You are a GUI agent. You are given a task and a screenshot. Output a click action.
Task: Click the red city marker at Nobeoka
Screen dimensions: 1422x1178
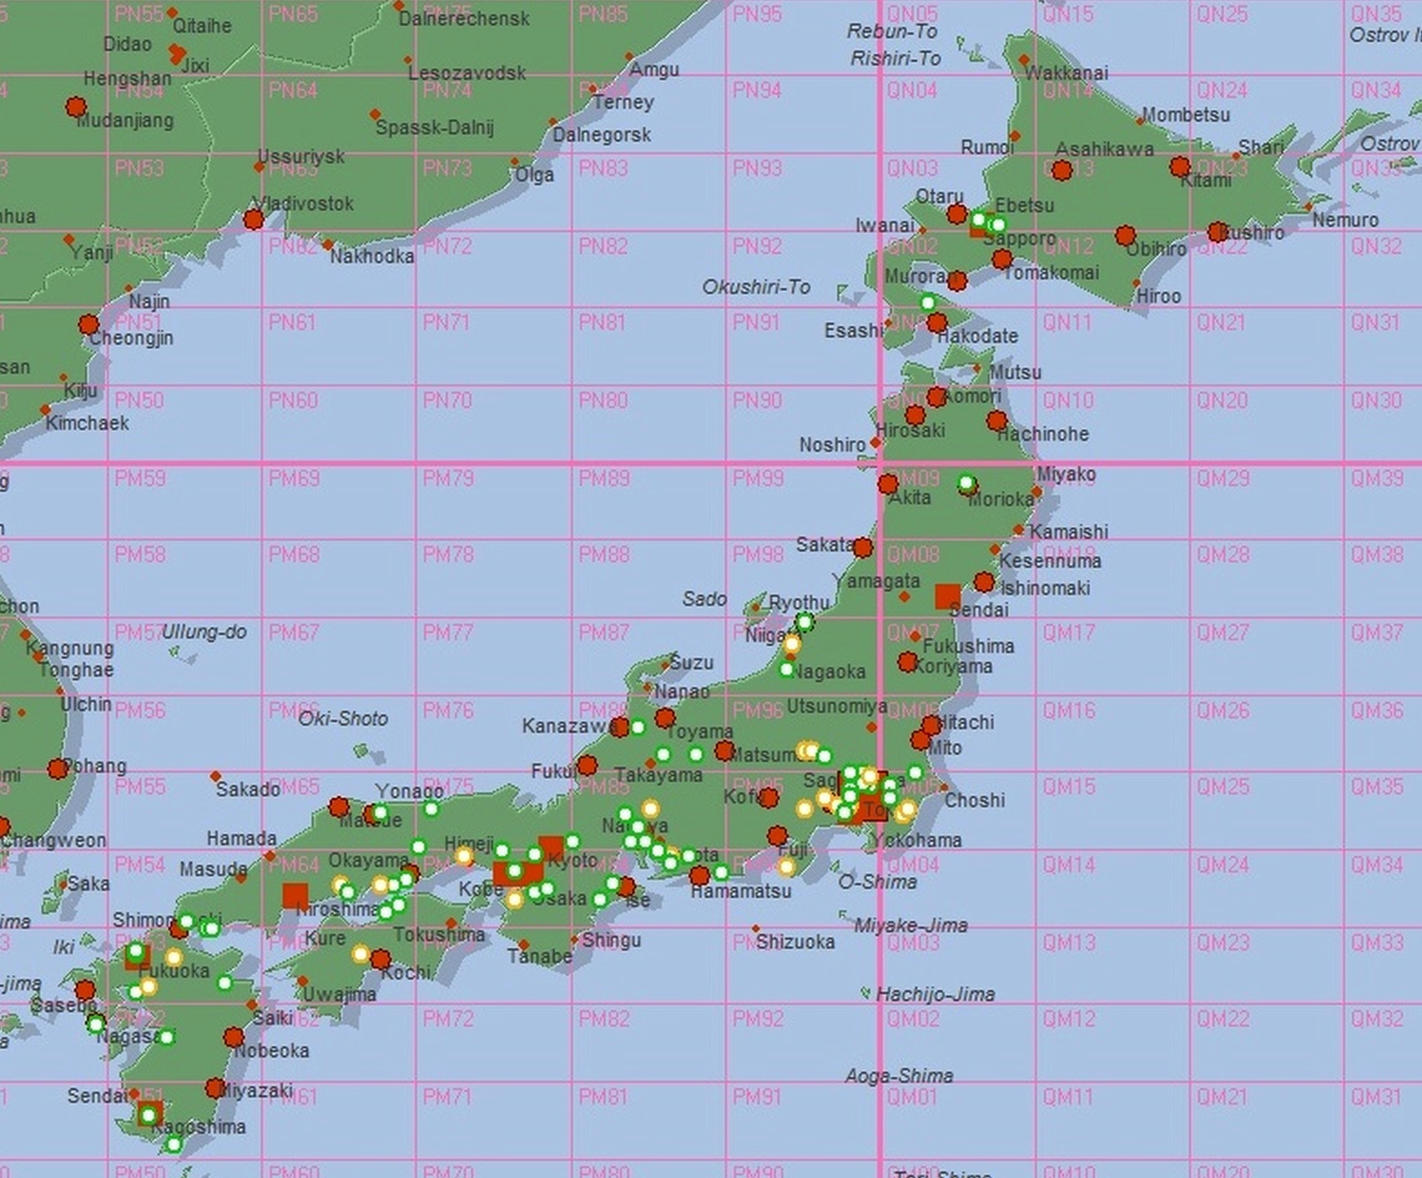(x=234, y=1037)
